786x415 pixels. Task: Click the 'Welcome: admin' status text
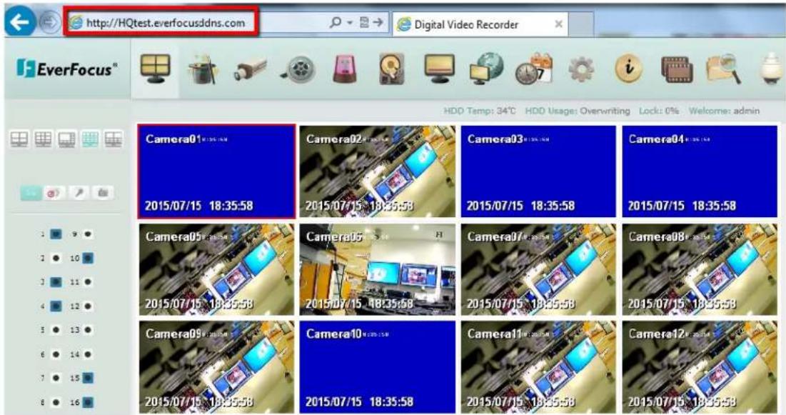click(x=725, y=111)
